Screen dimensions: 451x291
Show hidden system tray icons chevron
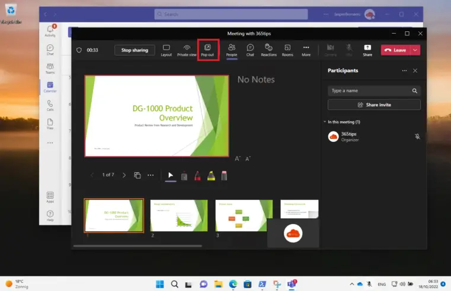352,284
